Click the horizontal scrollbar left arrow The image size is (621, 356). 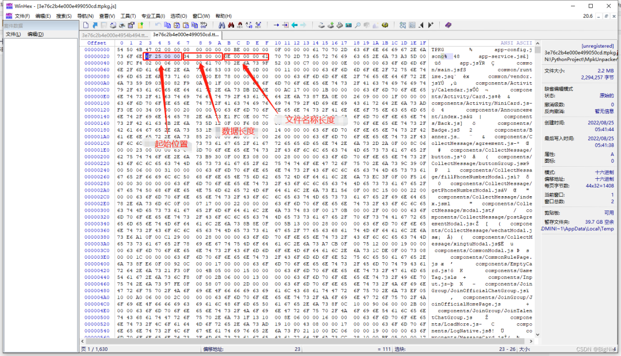[x=82, y=340]
